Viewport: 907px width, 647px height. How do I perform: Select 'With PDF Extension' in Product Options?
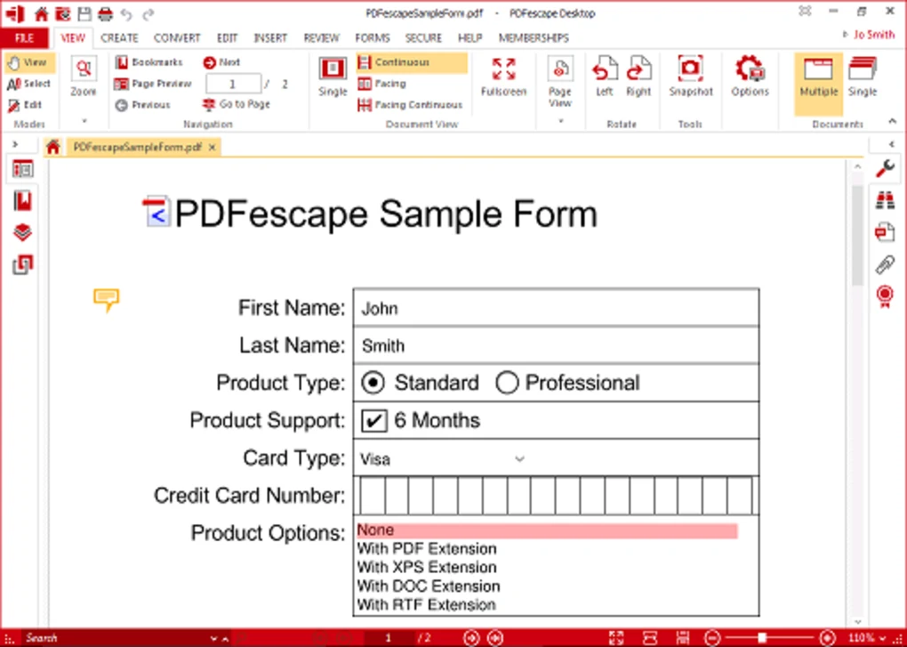pyautogui.click(x=426, y=548)
